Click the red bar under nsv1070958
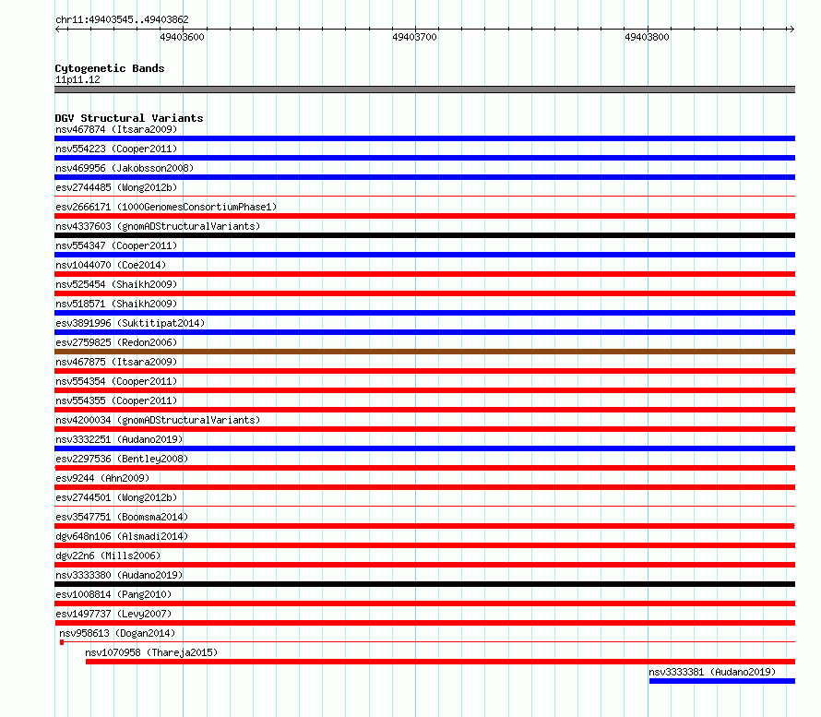 point(440,662)
